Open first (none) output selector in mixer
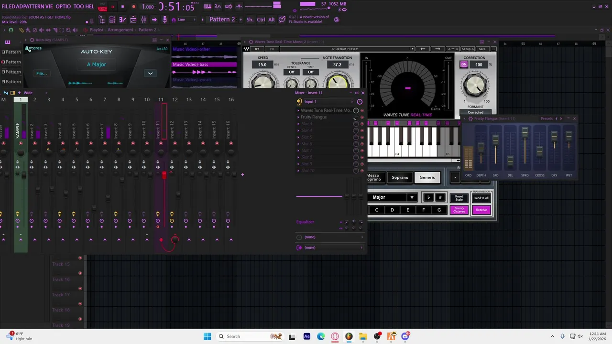The height and width of the screenshot is (344, 612). [x=330, y=237]
